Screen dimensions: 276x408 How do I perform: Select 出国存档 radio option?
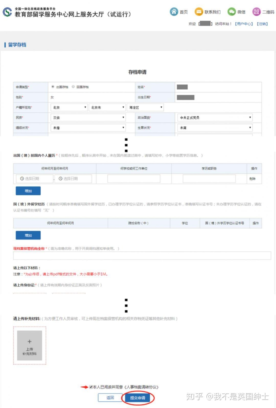pyautogui.click(x=53, y=87)
